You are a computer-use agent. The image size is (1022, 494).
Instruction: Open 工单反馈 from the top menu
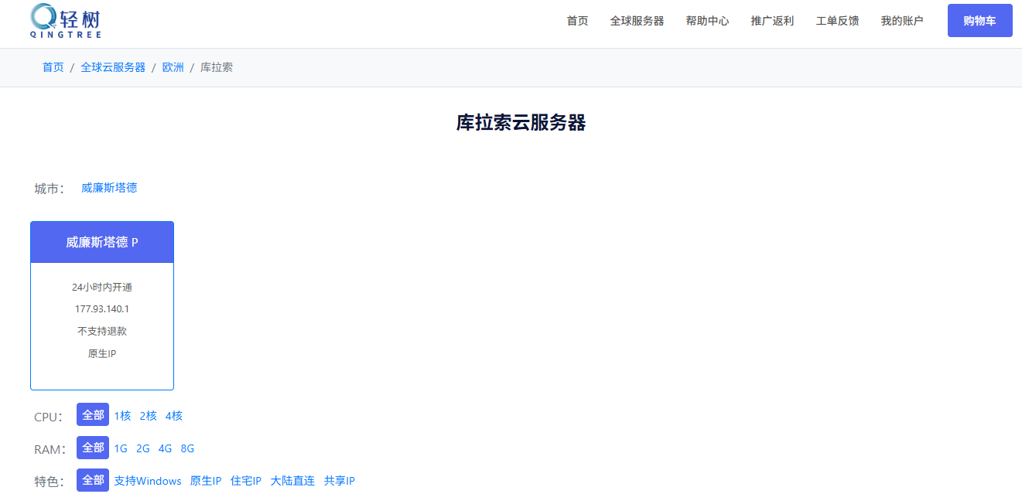(837, 21)
